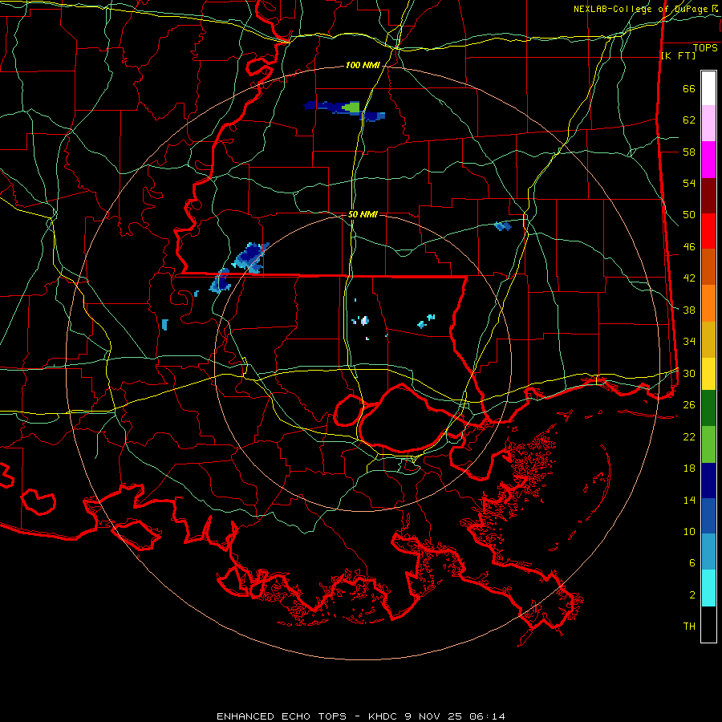Click the '62' legend value
Image resolution: width=722 pixels, height=722 pixels.
coord(689,120)
